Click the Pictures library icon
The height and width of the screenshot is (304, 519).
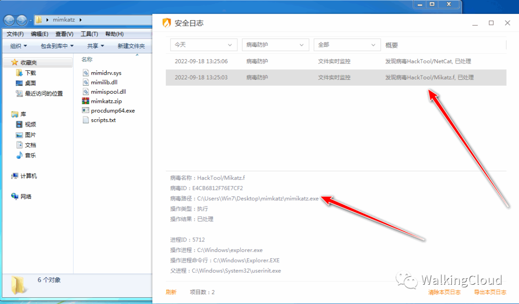19,135
